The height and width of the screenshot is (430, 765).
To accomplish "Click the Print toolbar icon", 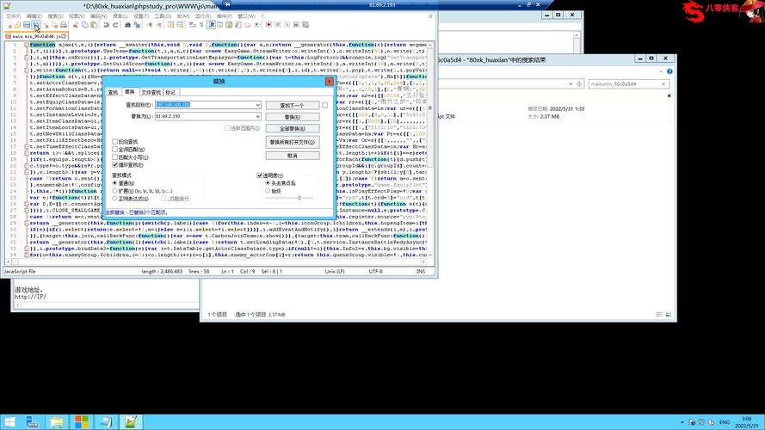I will point(64,25).
